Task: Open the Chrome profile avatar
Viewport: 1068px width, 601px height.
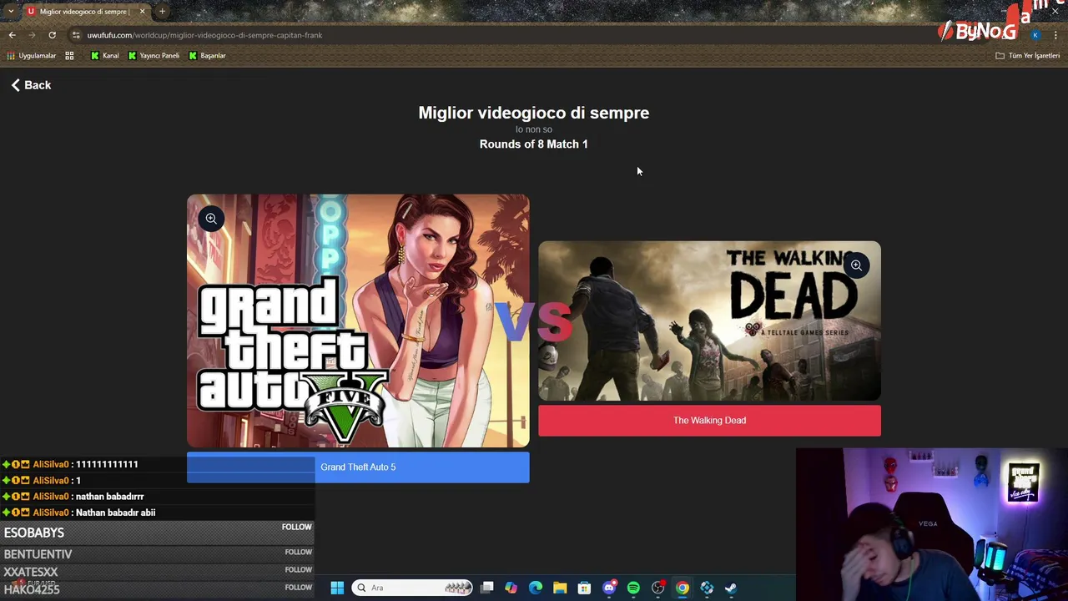Action: pos(1035,35)
